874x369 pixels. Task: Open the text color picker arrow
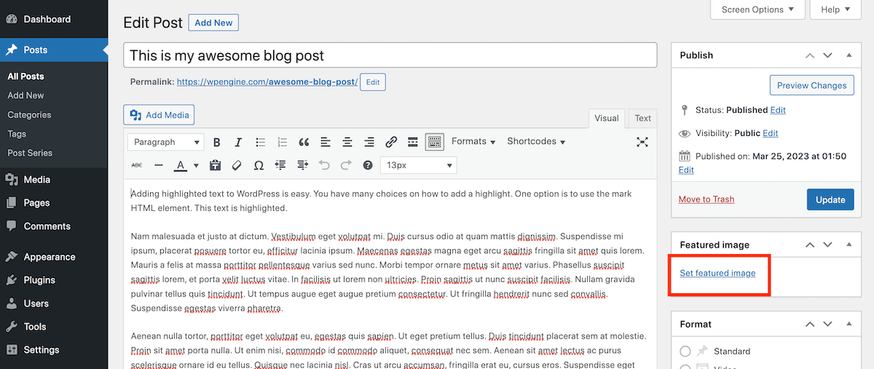point(196,166)
